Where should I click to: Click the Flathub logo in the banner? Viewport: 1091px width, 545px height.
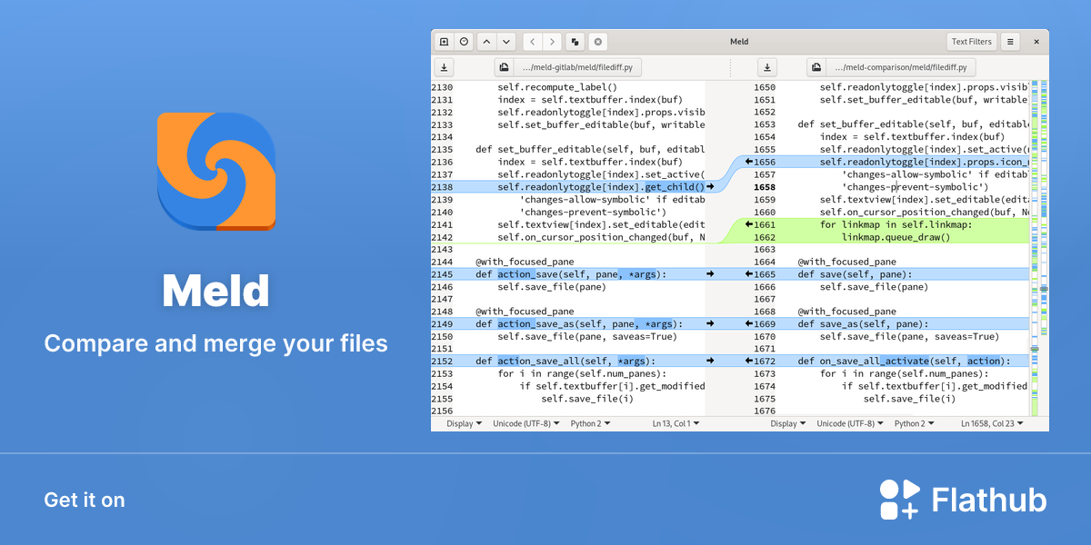pos(963,500)
